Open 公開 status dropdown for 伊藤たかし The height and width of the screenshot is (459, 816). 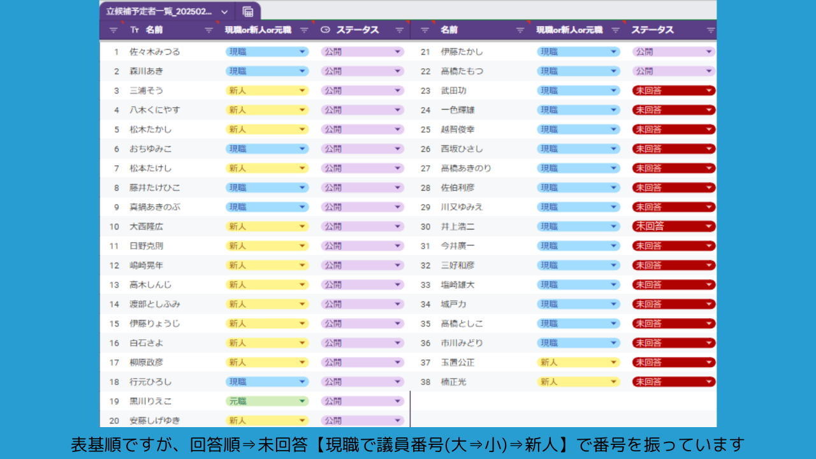click(x=709, y=52)
